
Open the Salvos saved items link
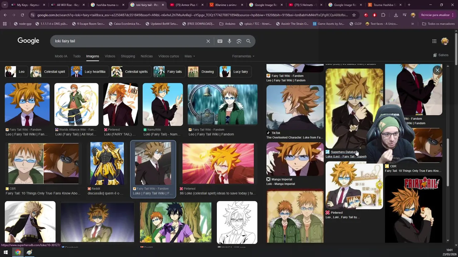[x=440, y=55]
